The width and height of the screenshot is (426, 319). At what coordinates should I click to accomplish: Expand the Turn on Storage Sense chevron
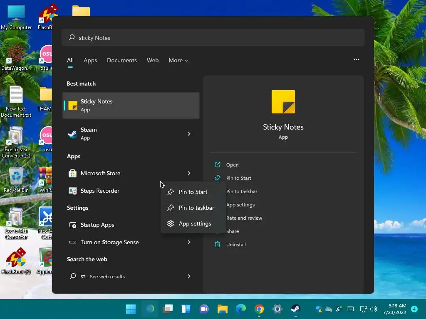[189, 242]
